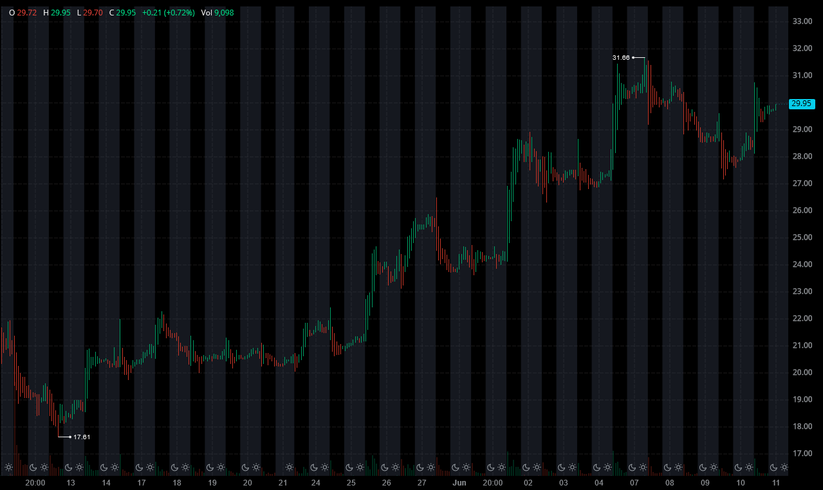Select the moon icon above date 17
Image resolution: width=823 pixels, height=490 pixels.
[x=138, y=467]
